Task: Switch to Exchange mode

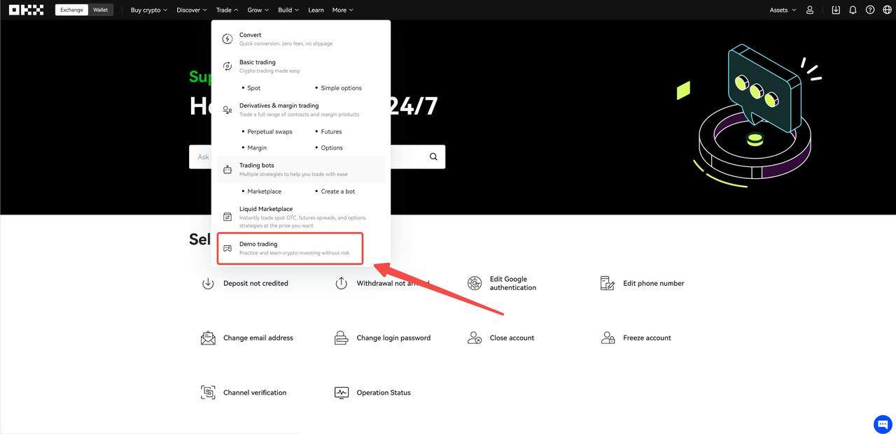Action: [x=71, y=10]
